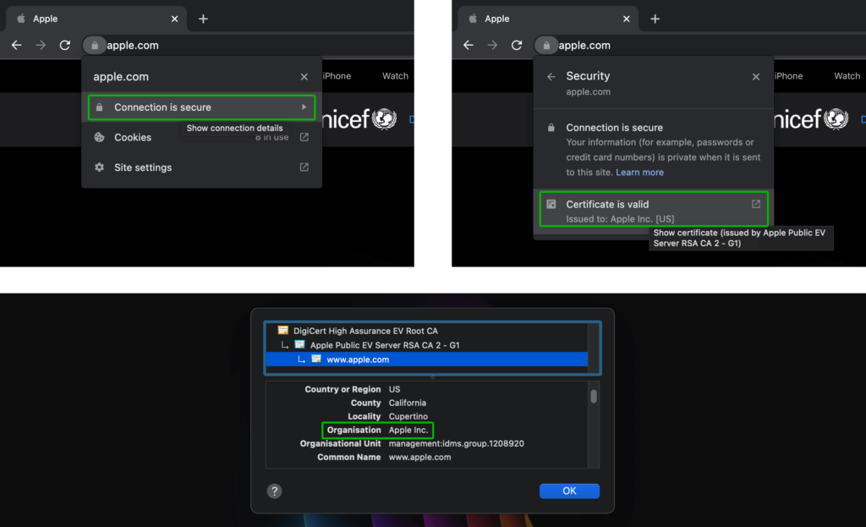
Task: Click the Organisational Unit value management:idms.group.1208920
Action: coord(456,443)
